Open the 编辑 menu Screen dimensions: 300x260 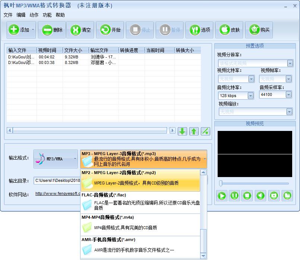(x=21, y=15)
